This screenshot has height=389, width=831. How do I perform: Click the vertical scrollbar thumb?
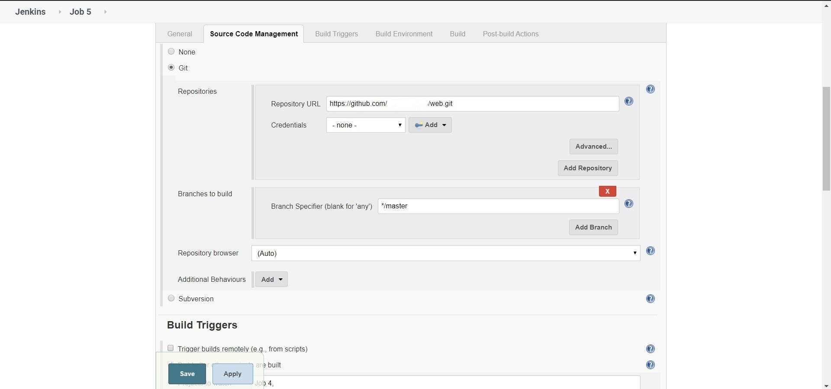[x=826, y=139]
